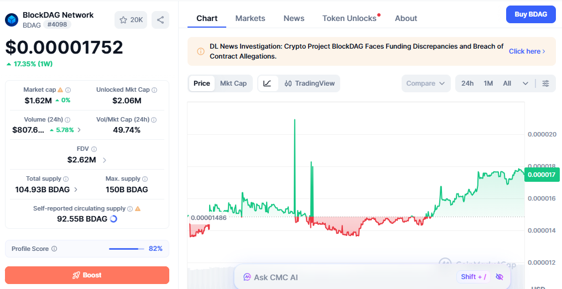Click the $2.06M unlocked market cap value

pos(127,101)
